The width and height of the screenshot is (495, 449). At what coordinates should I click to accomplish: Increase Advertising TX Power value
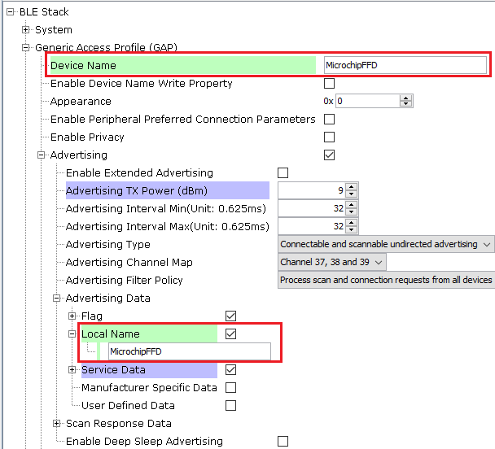pos(352,187)
